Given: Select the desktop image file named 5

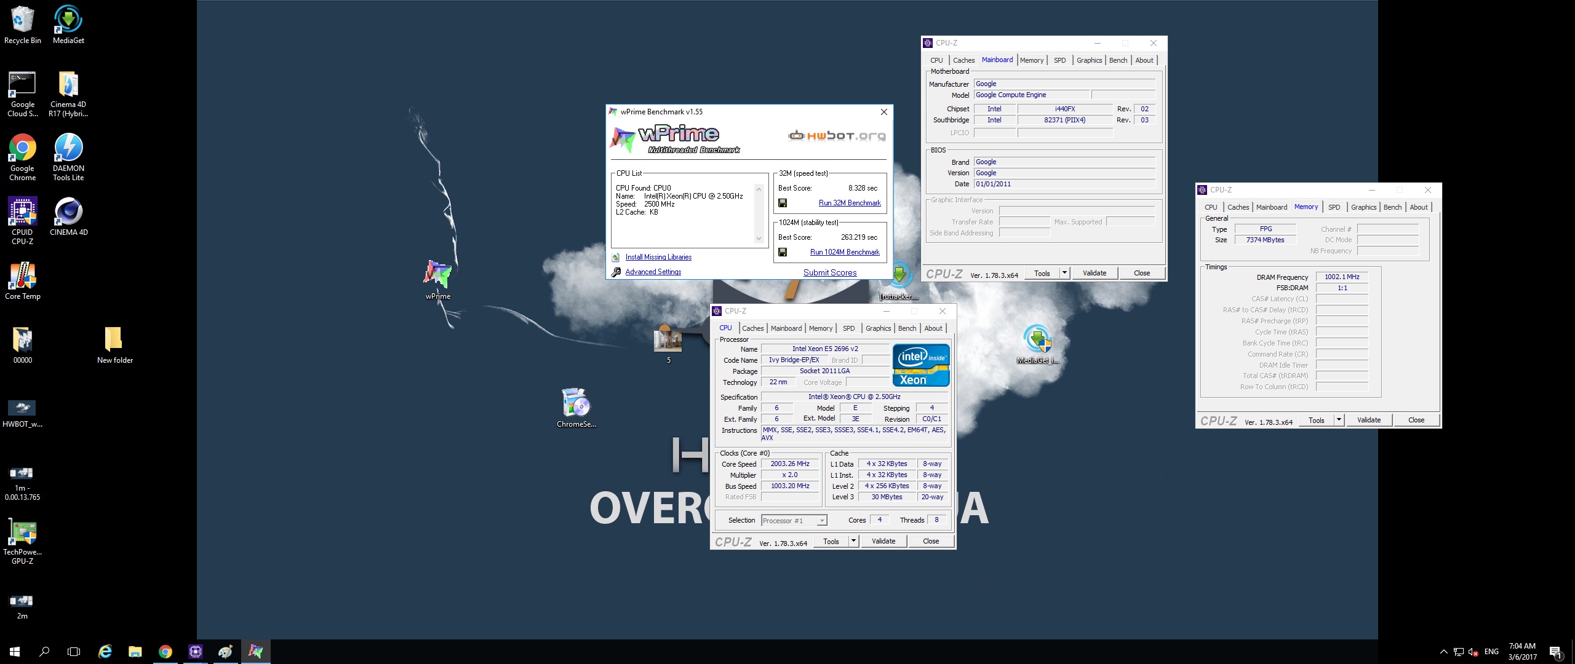Looking at the screenshot, I should point(668,346).
